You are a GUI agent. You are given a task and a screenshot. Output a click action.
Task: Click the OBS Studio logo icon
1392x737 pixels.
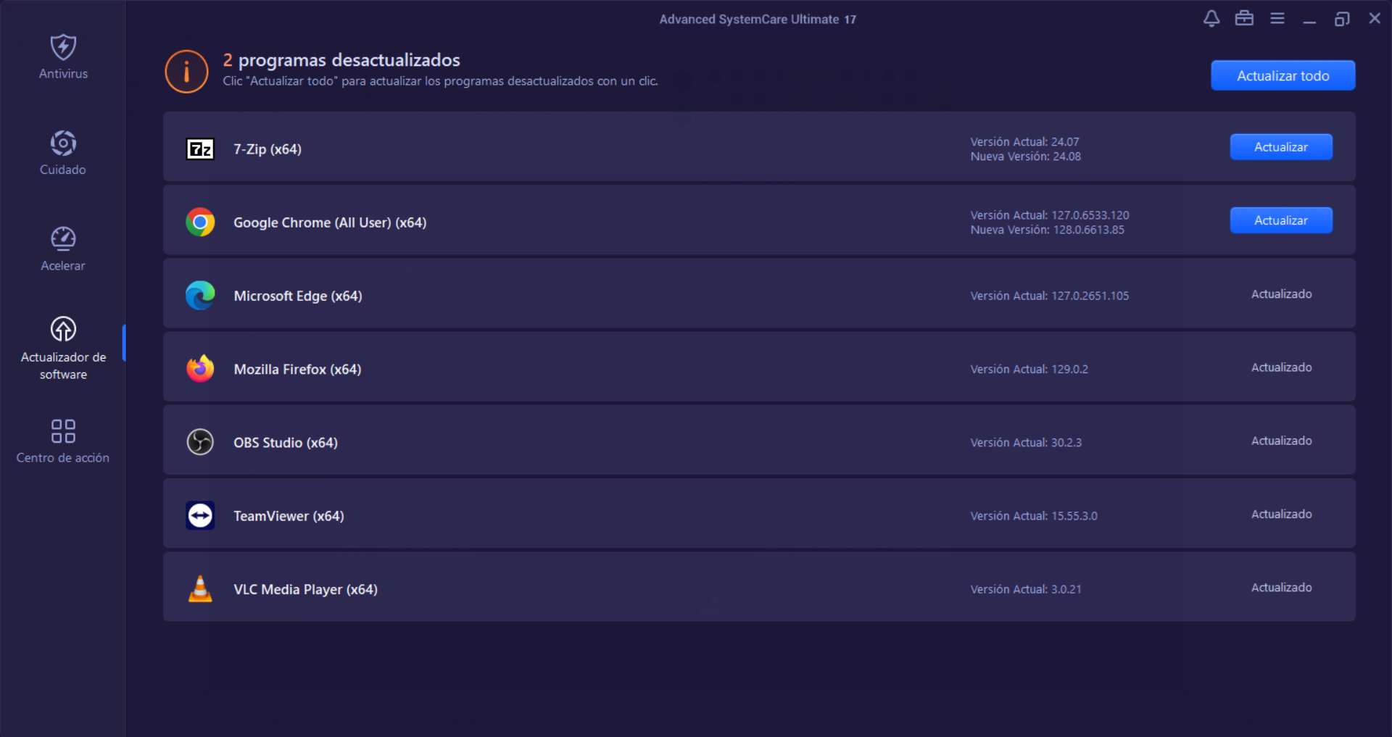pyautogui.click(x=200, y=442)
